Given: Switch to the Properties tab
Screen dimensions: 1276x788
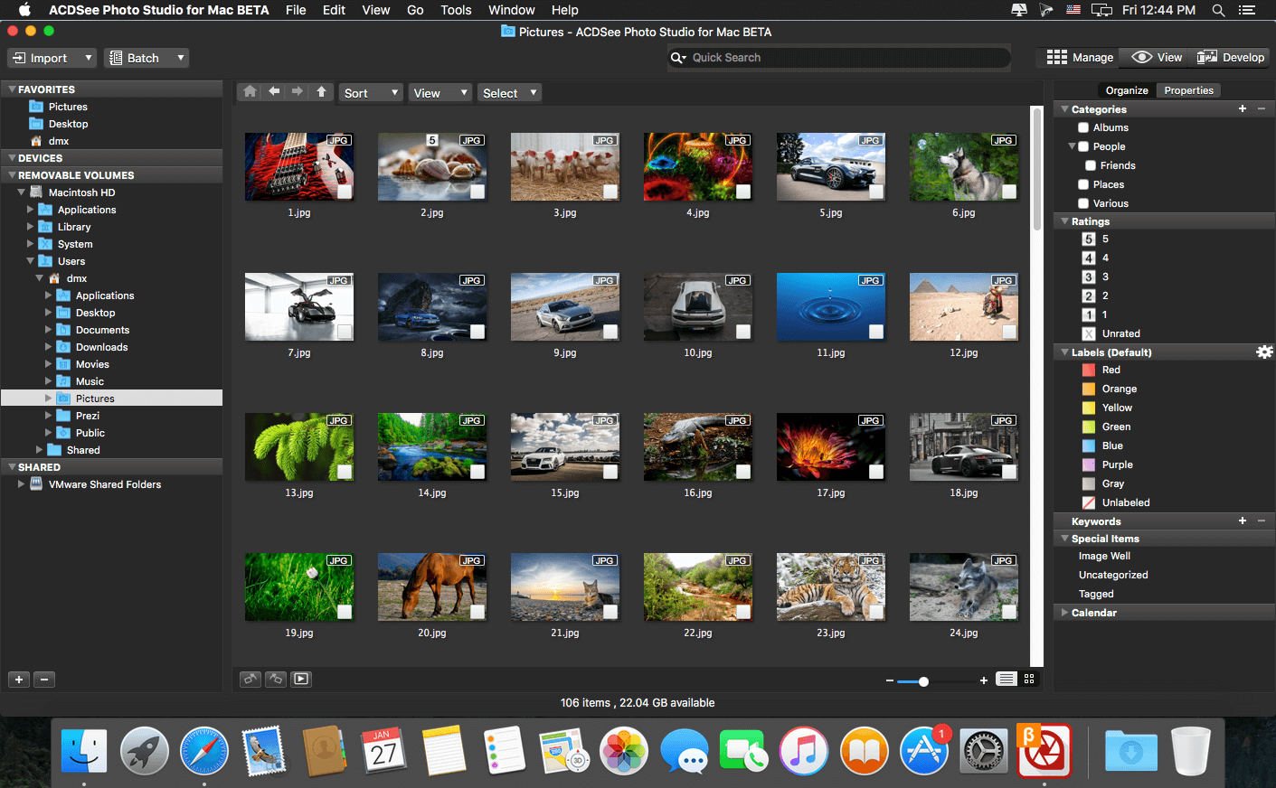Looking at the screenshot, I should pyautogui.click(x=1187, y=89).
